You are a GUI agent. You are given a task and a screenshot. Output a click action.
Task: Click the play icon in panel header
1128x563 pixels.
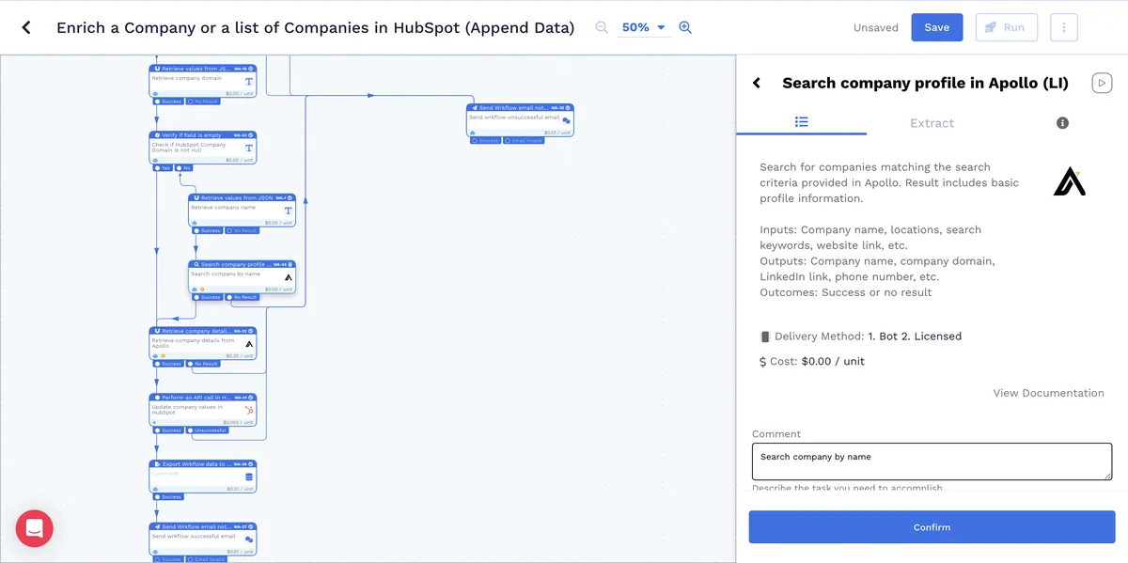[1102, 83]
